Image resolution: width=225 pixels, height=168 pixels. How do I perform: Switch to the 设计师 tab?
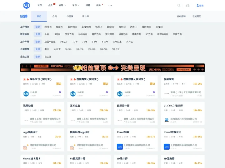coord(85,16)
